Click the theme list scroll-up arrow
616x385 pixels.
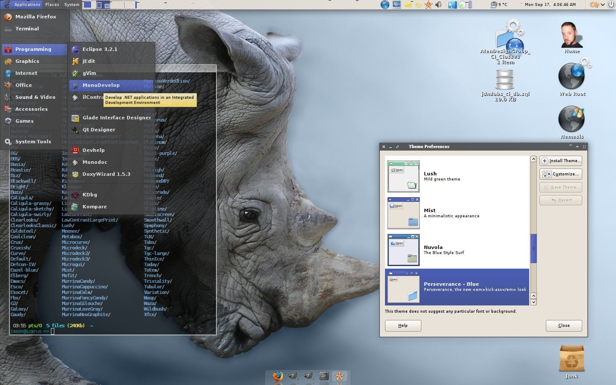533,159
